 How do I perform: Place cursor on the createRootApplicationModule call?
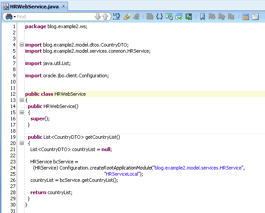[121, 168]
